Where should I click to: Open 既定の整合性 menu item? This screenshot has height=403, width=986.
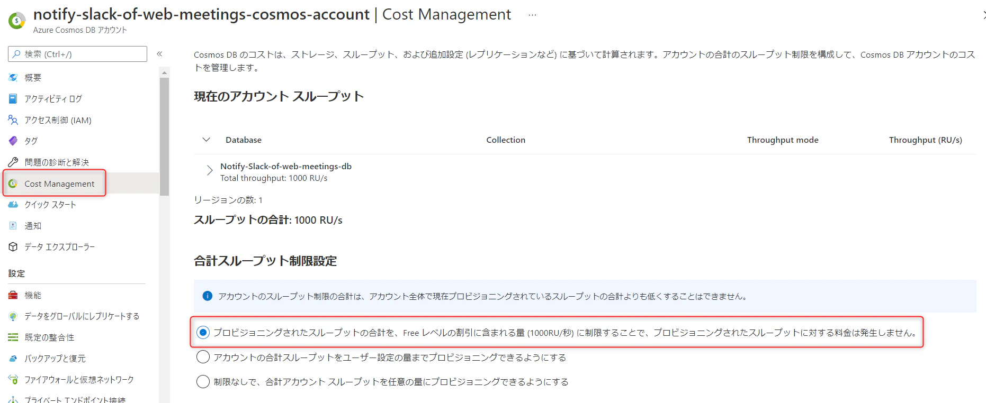point(49,337)
